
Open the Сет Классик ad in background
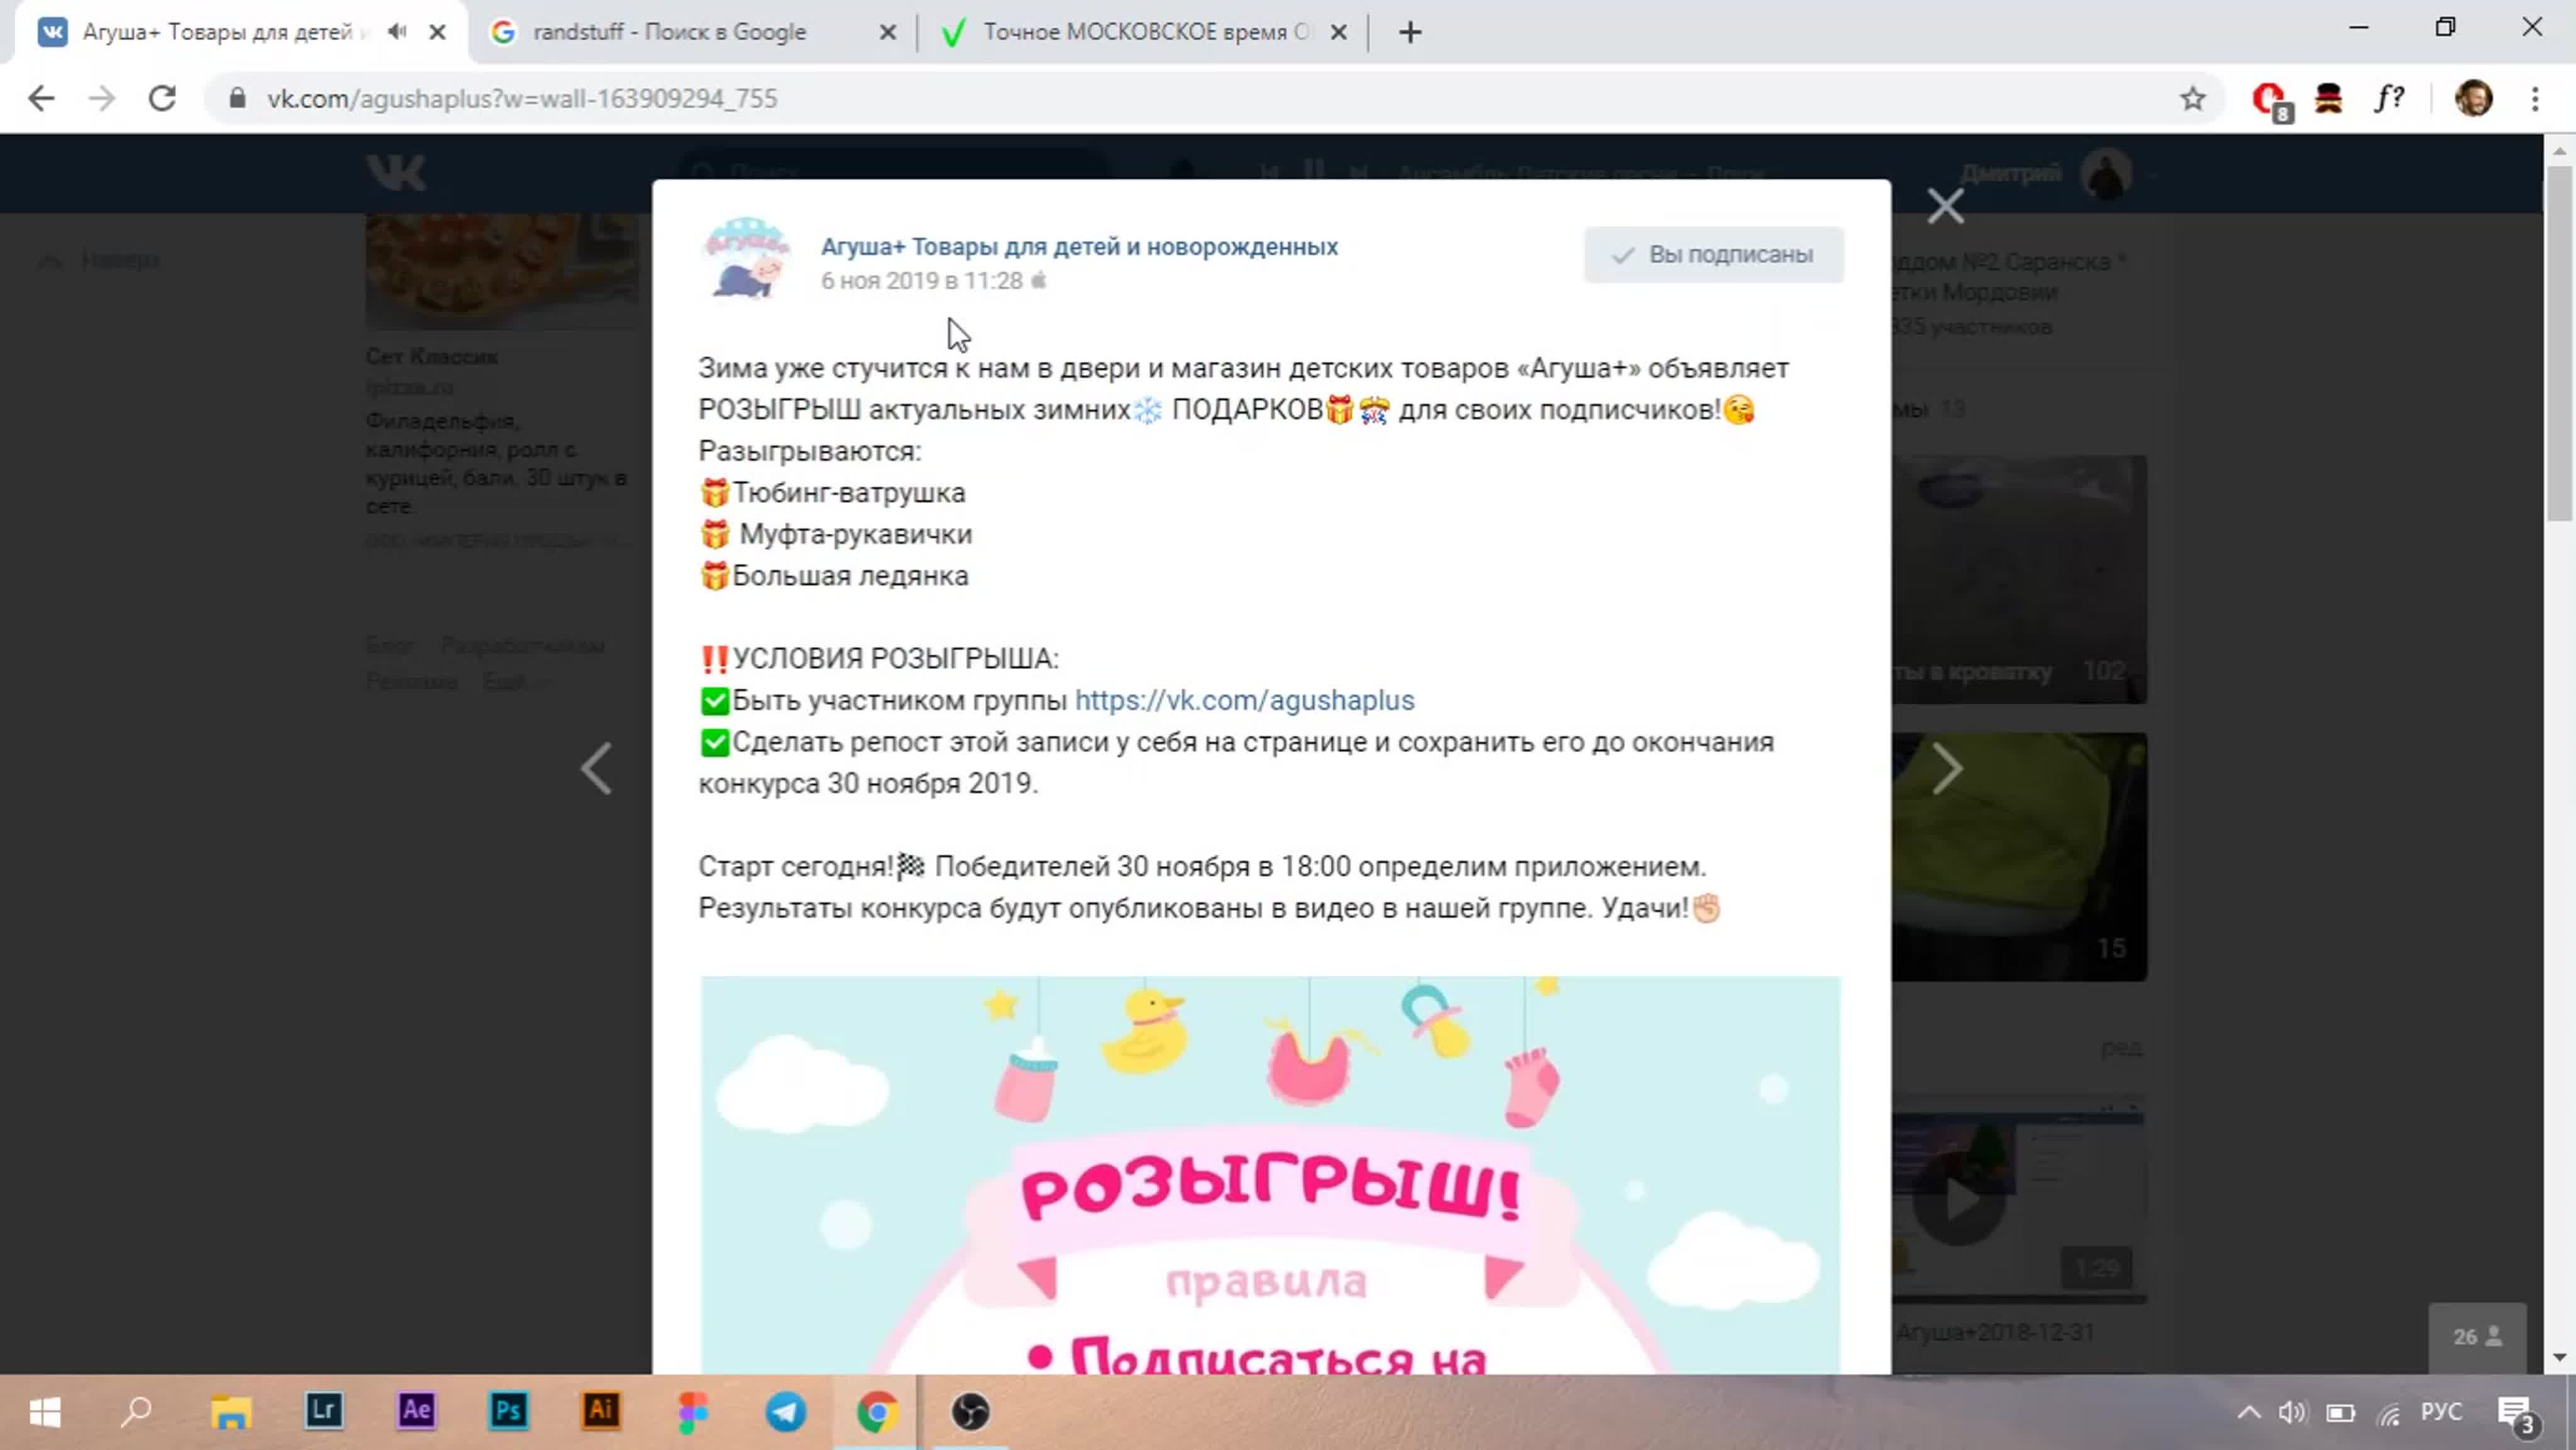tap(431, 357)
